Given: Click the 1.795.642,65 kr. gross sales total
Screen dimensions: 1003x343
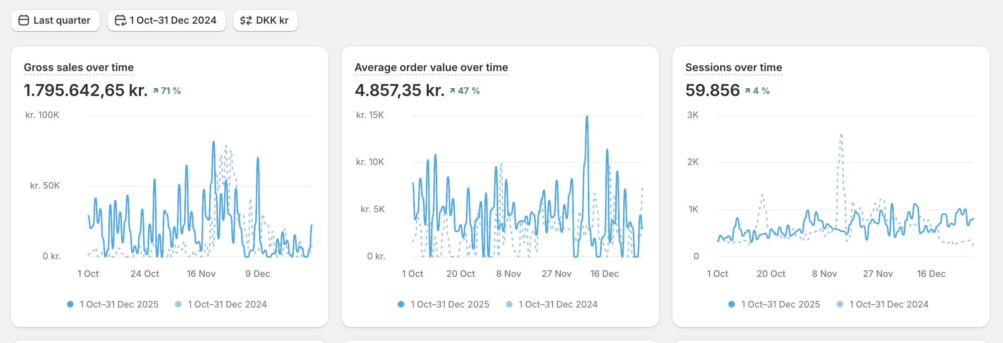Looking at the screenshot, I should (86, 90).
